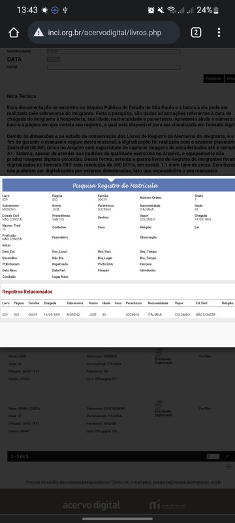Click 14/09/1891 cell in related records row
This screenshot has width=235, height=523.
point(52,314)
